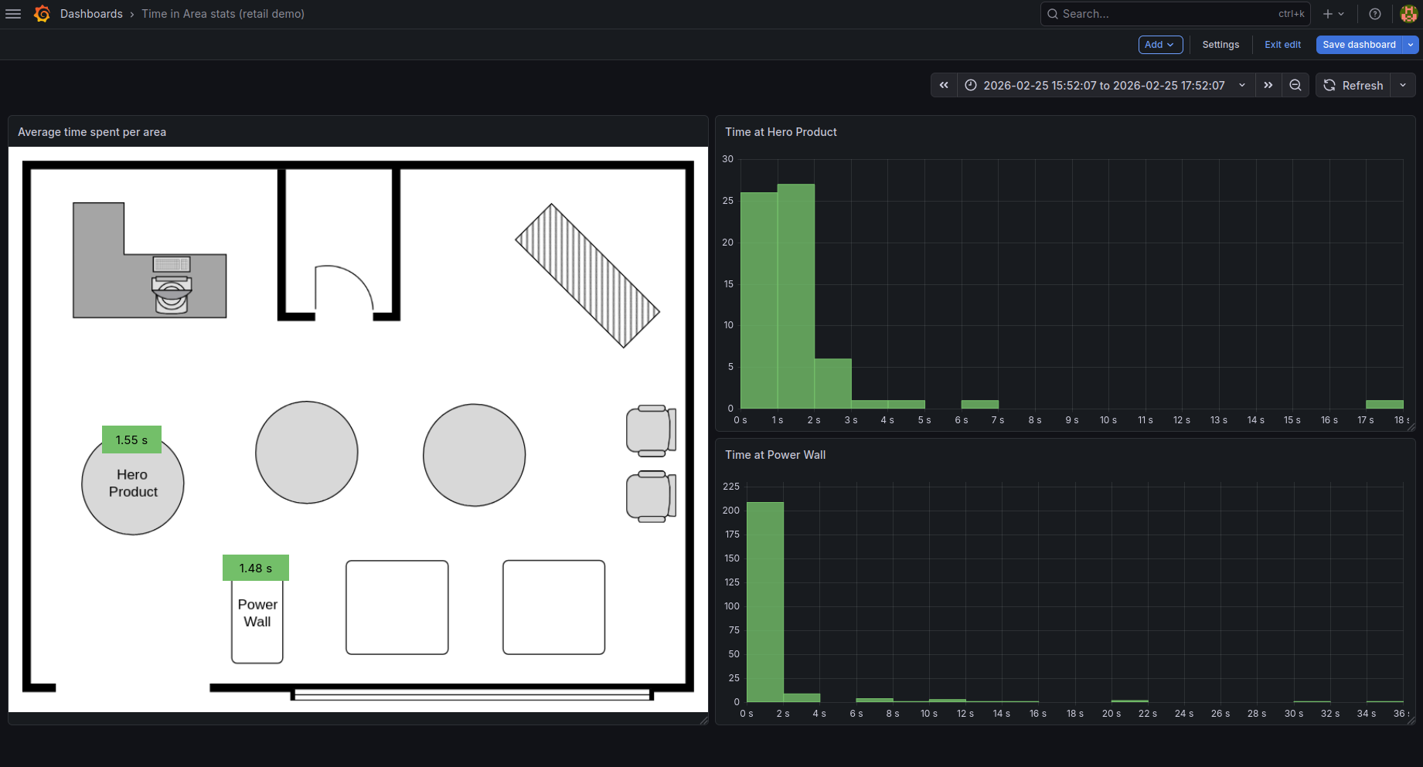This screenshot has width=1423, height=767.
Task: Open the Add dropdown menu
Action: pyautogui.click(x=1160, y=45)
